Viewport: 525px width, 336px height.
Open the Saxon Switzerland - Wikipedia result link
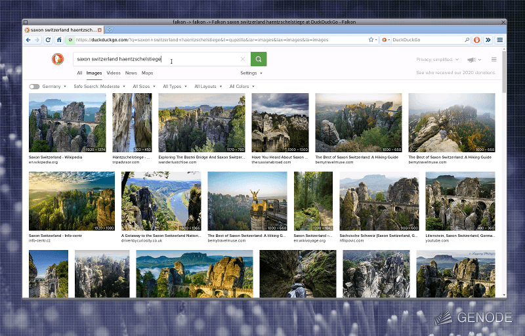(x=55, y=157)
